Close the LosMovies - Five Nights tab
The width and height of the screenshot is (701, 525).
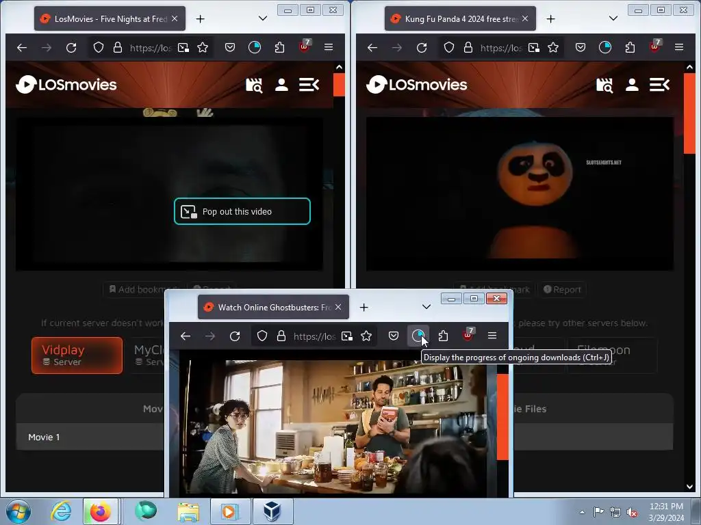[175, 18]
